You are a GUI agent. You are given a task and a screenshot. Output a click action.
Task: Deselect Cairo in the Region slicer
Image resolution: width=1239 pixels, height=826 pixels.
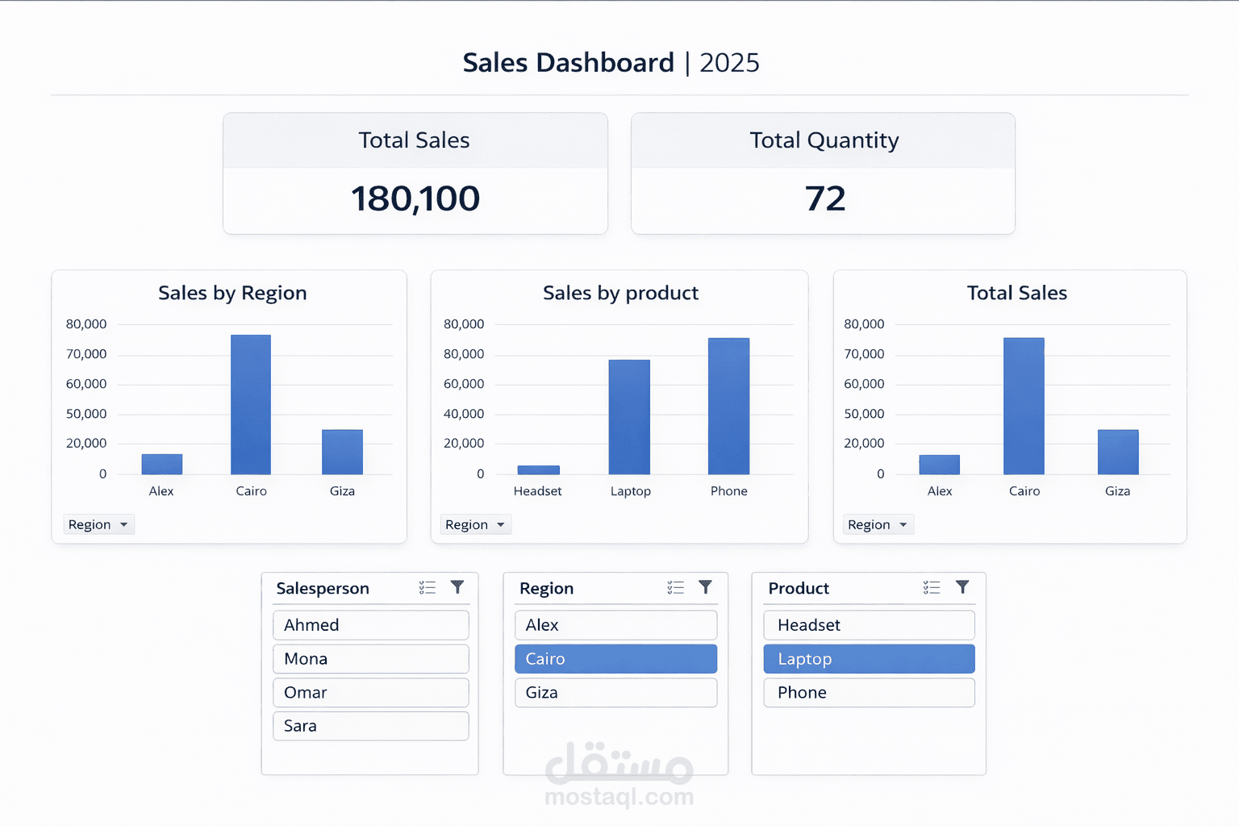[615, 658]
